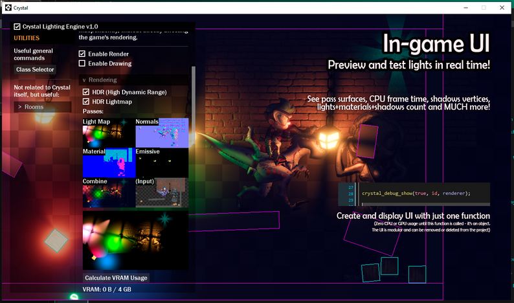
Task: Expand the Rooms tree node
Action: click(43, 107)
